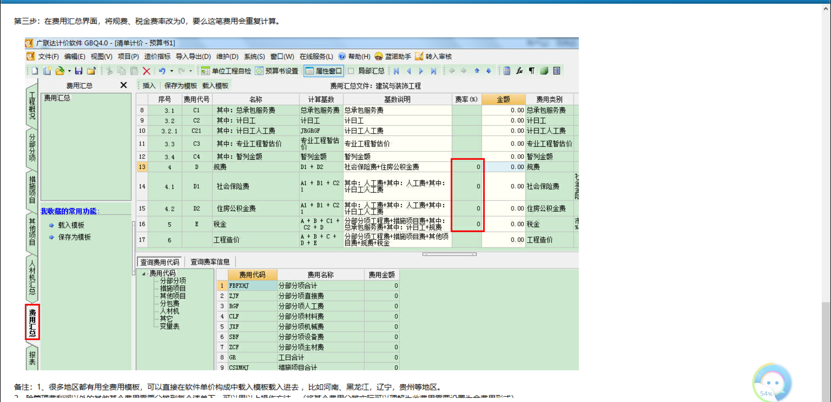Open the 导入导出(D) menu
The image size is (831, 402).
coord(193,57)
